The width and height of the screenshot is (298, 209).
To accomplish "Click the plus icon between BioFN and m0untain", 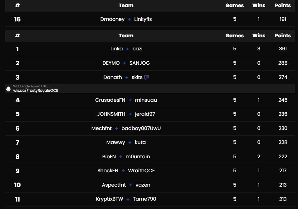I will click(121, 156).
